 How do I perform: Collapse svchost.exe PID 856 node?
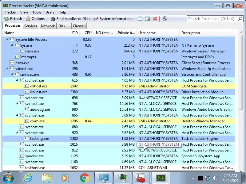(x=17, y=115)
